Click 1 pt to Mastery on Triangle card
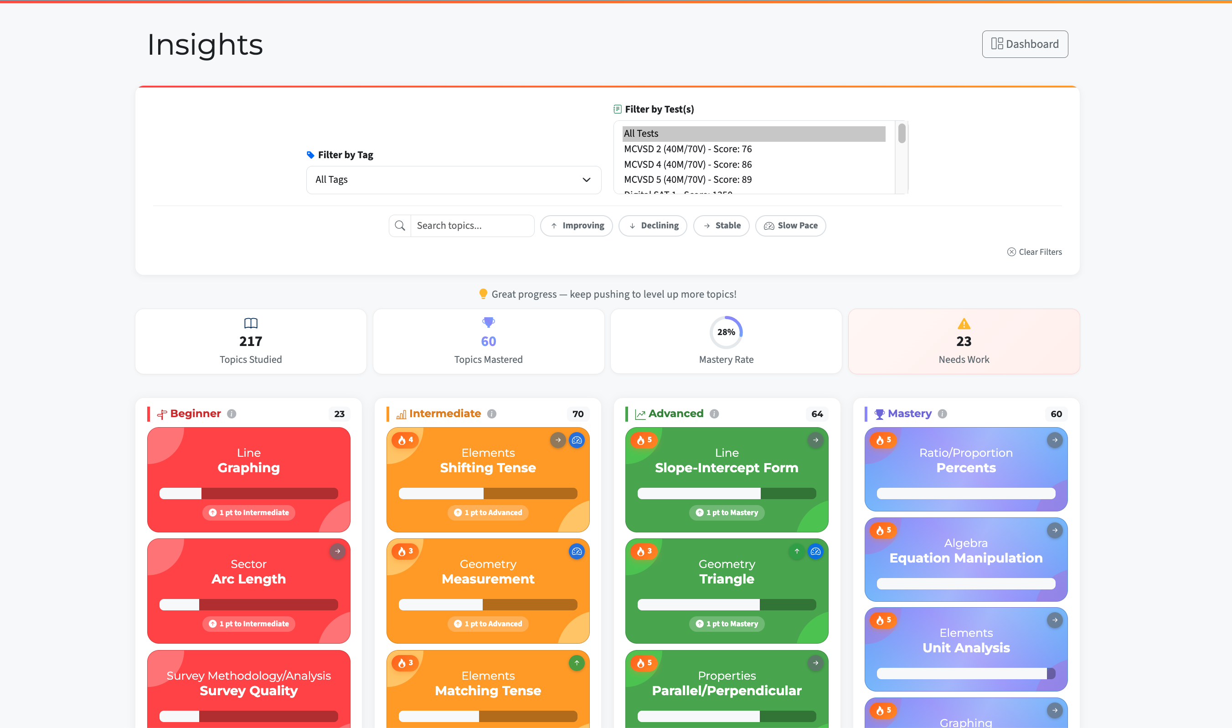Viewport: 1232px width, 728px height. coord(727,624)
